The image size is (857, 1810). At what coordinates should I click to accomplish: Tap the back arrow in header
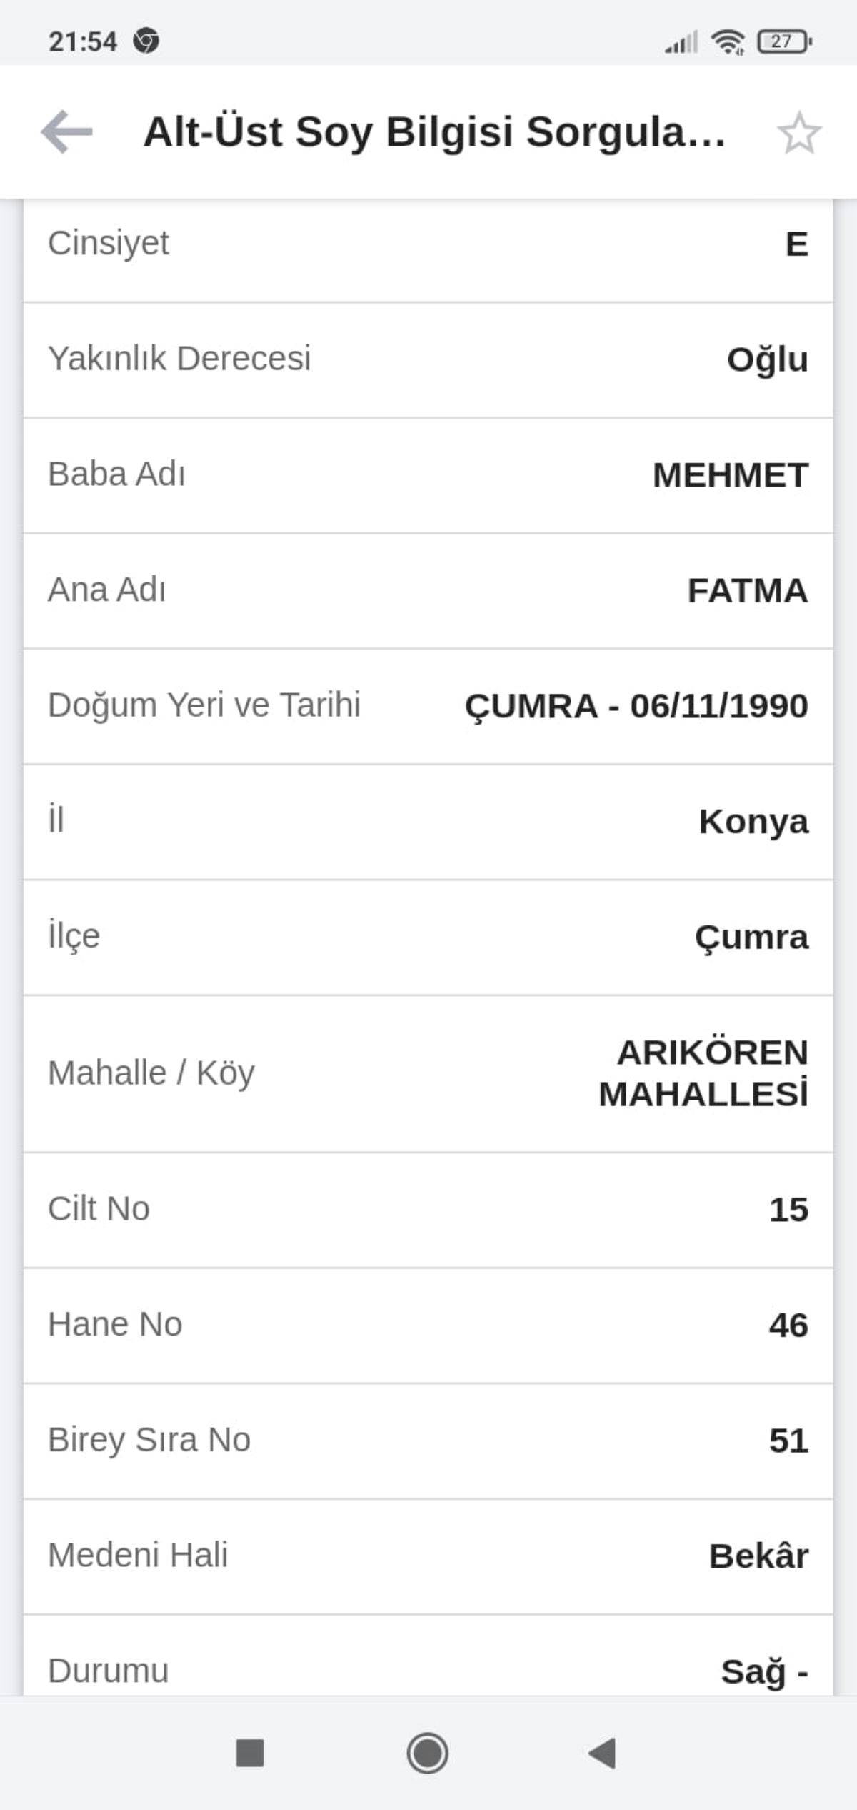pos(66,132)
